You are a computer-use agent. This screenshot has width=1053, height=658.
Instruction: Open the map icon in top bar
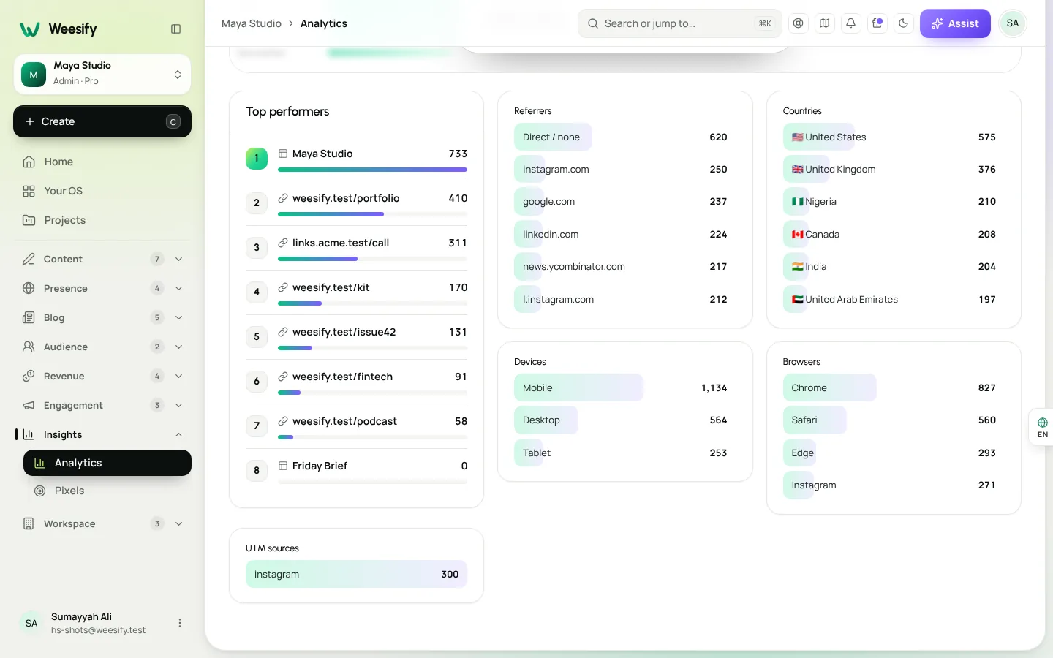[x=824, y=23]
